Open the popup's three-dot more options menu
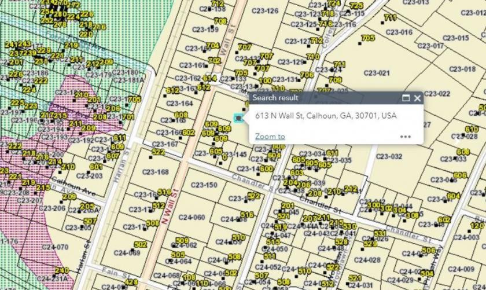The image size is (486, 290). pyautogui.click(x=406, y=137)
